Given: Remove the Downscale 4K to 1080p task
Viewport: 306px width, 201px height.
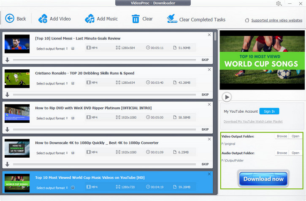Looking at the screenshot, I should [x=209, y=139].
